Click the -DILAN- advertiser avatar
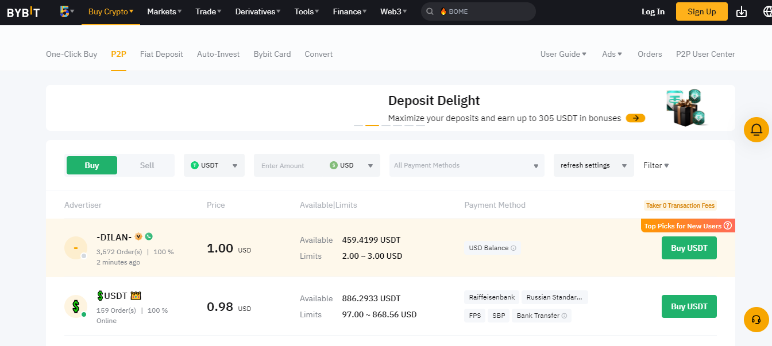Viewport: 772px width, 346px height. point(76,248)
